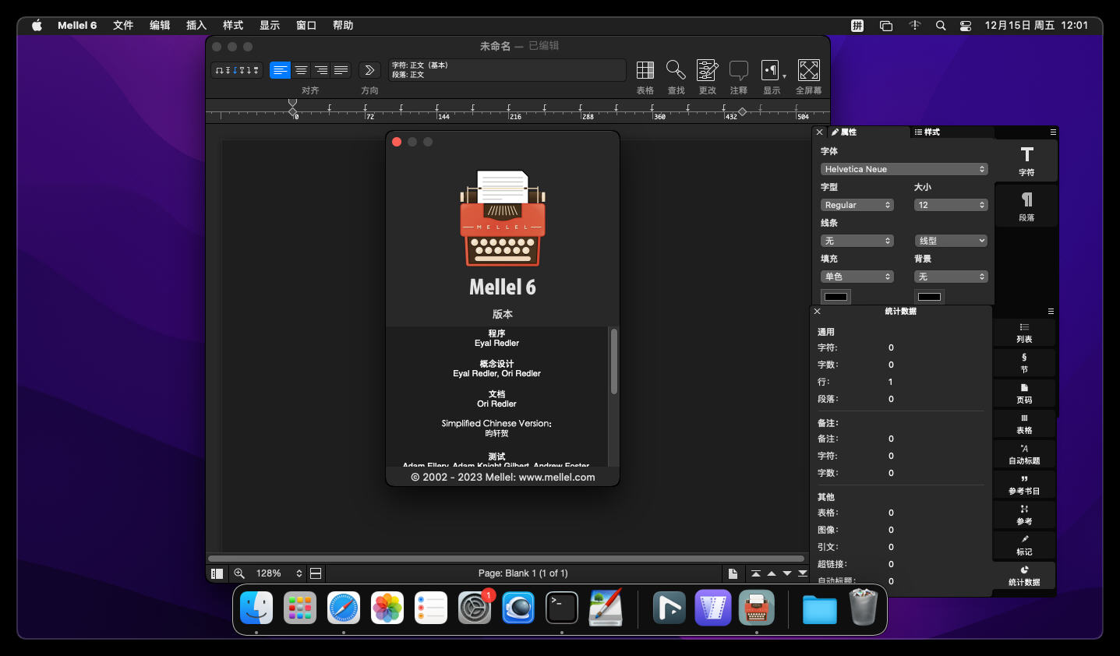
Task: Open the 背景 background dropdown set to 无
Action: (x=951, y=277)
